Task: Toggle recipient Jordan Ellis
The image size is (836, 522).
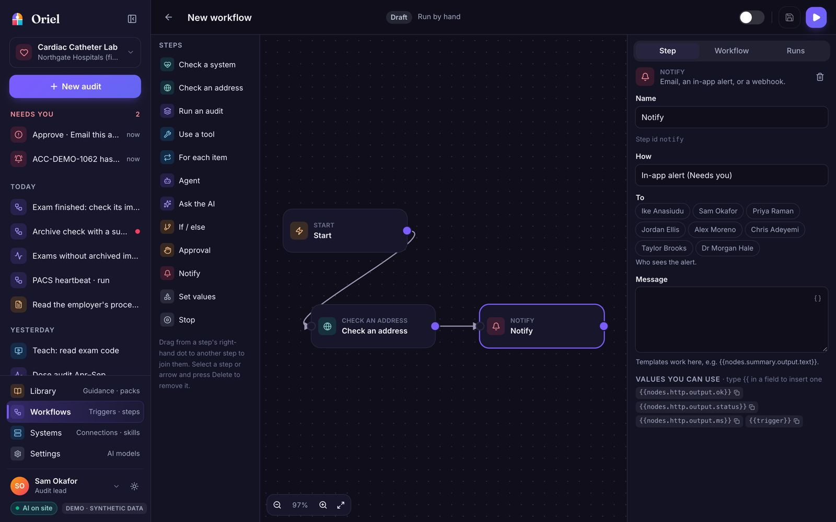Action: (x=660, y=230)
